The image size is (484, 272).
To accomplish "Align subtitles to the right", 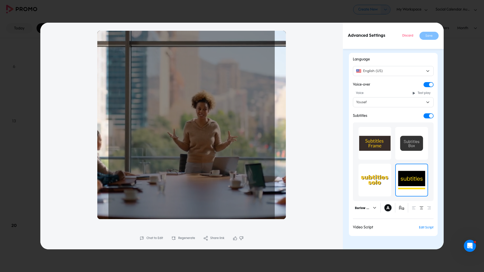I will point(429,208).
